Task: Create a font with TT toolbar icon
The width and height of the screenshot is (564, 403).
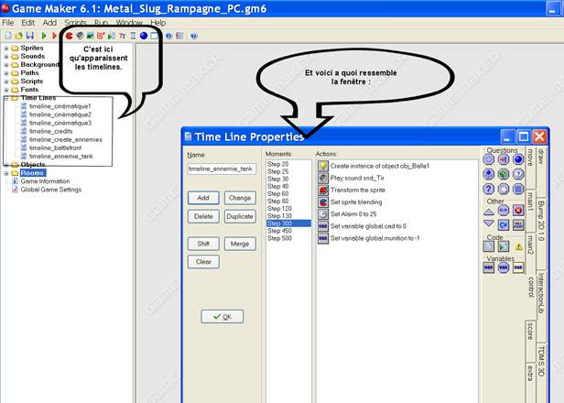Action: pos(123,36)
